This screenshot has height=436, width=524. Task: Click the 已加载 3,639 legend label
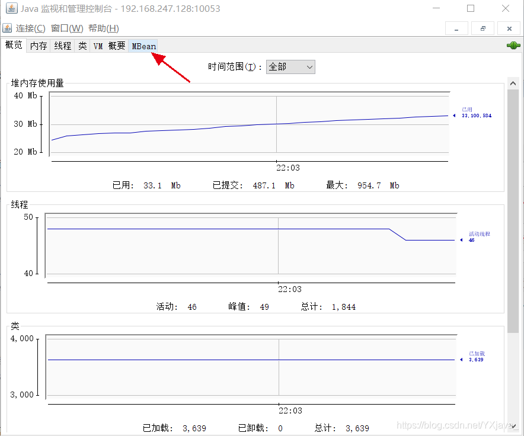477,357
